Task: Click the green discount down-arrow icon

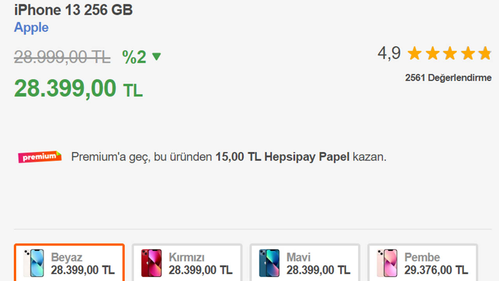Action: pos(156,57)
